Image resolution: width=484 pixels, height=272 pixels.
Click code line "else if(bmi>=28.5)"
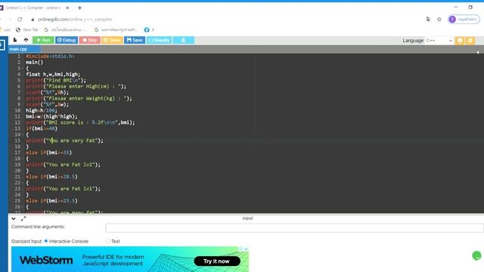coord(51,177)
